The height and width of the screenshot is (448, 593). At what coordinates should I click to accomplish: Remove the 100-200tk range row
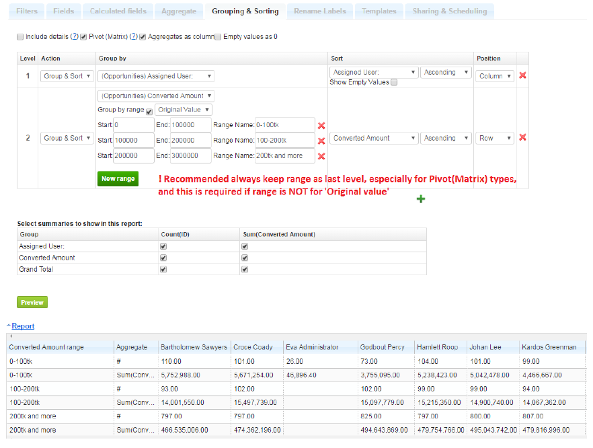(321, 141)
